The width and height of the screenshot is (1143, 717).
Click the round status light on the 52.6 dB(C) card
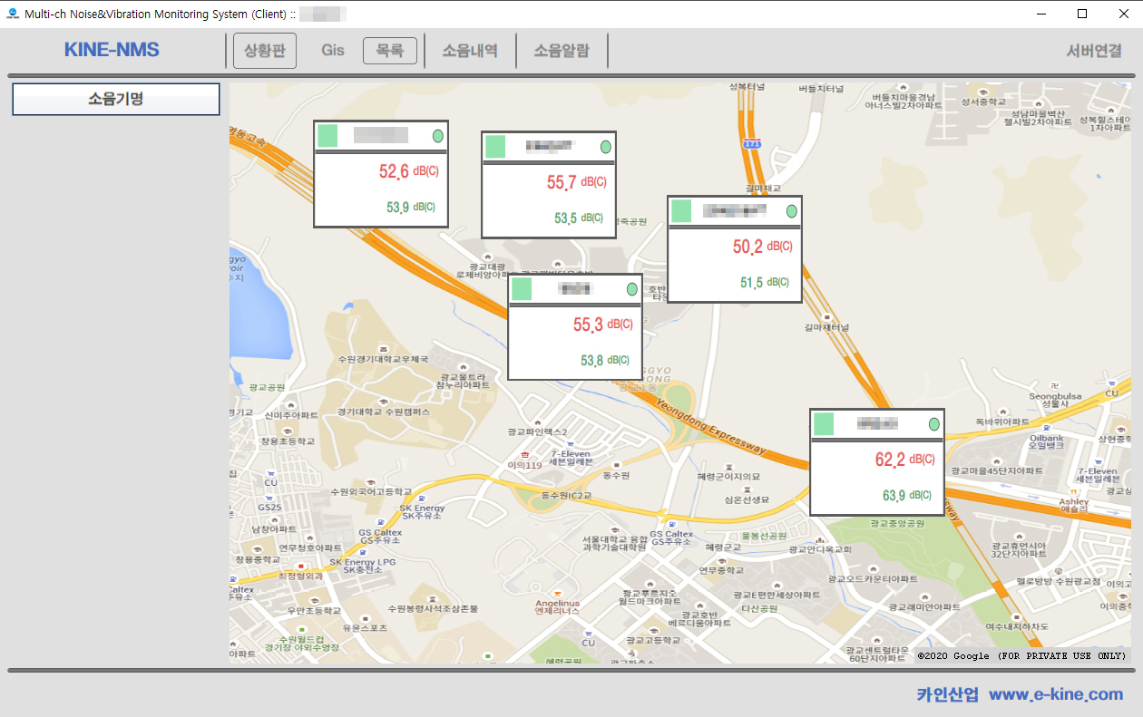click(438, 136)
